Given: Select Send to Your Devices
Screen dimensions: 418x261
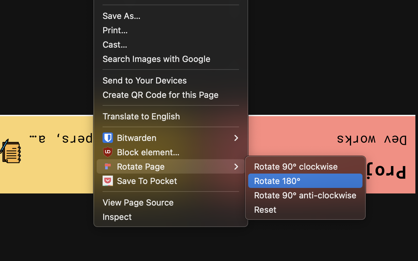Looking at the screenshot, I should 171,80.
